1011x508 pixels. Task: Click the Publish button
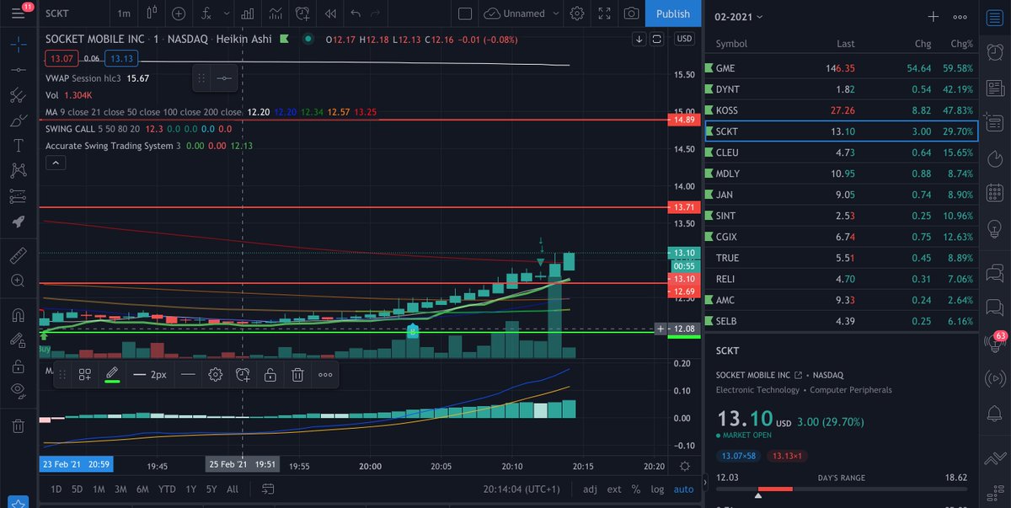[672, 13]
